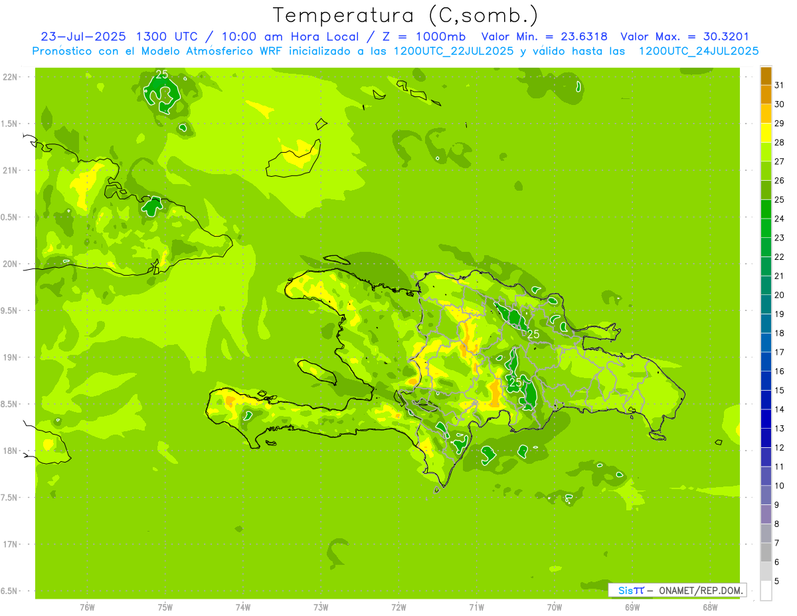Pick the teal legend swatch between 19 and 20
This screenshot has width=797, height=616.
coord(766,304)
